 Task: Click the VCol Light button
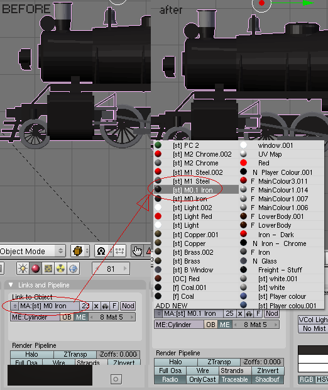(x=314, y=320)
